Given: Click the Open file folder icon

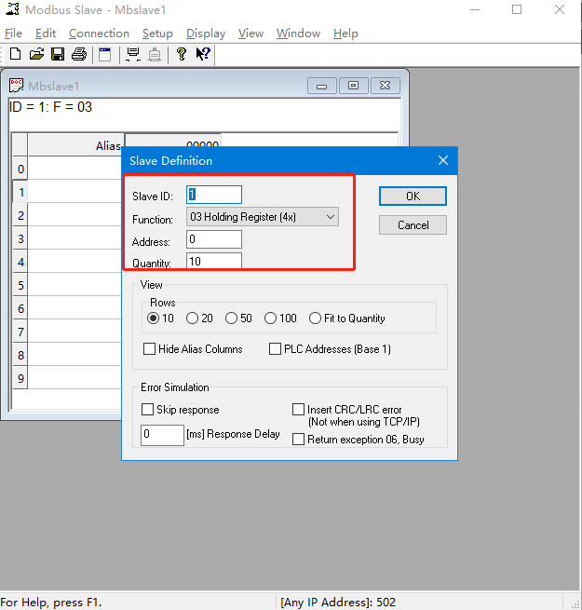Looking at the screenshot, I should (36, 55).
